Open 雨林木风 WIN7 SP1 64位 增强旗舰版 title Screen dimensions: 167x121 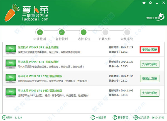click(40, 91)
